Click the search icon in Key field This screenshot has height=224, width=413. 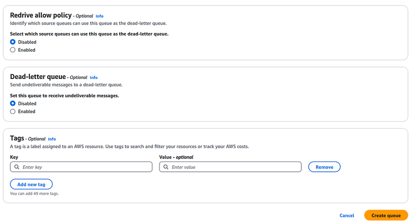pyautogui.click(x=17, y=167)
